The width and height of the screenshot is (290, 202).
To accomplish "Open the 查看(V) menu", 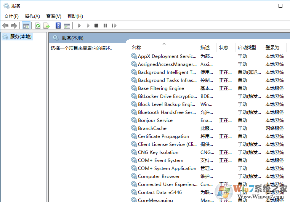I will (53, 16).
